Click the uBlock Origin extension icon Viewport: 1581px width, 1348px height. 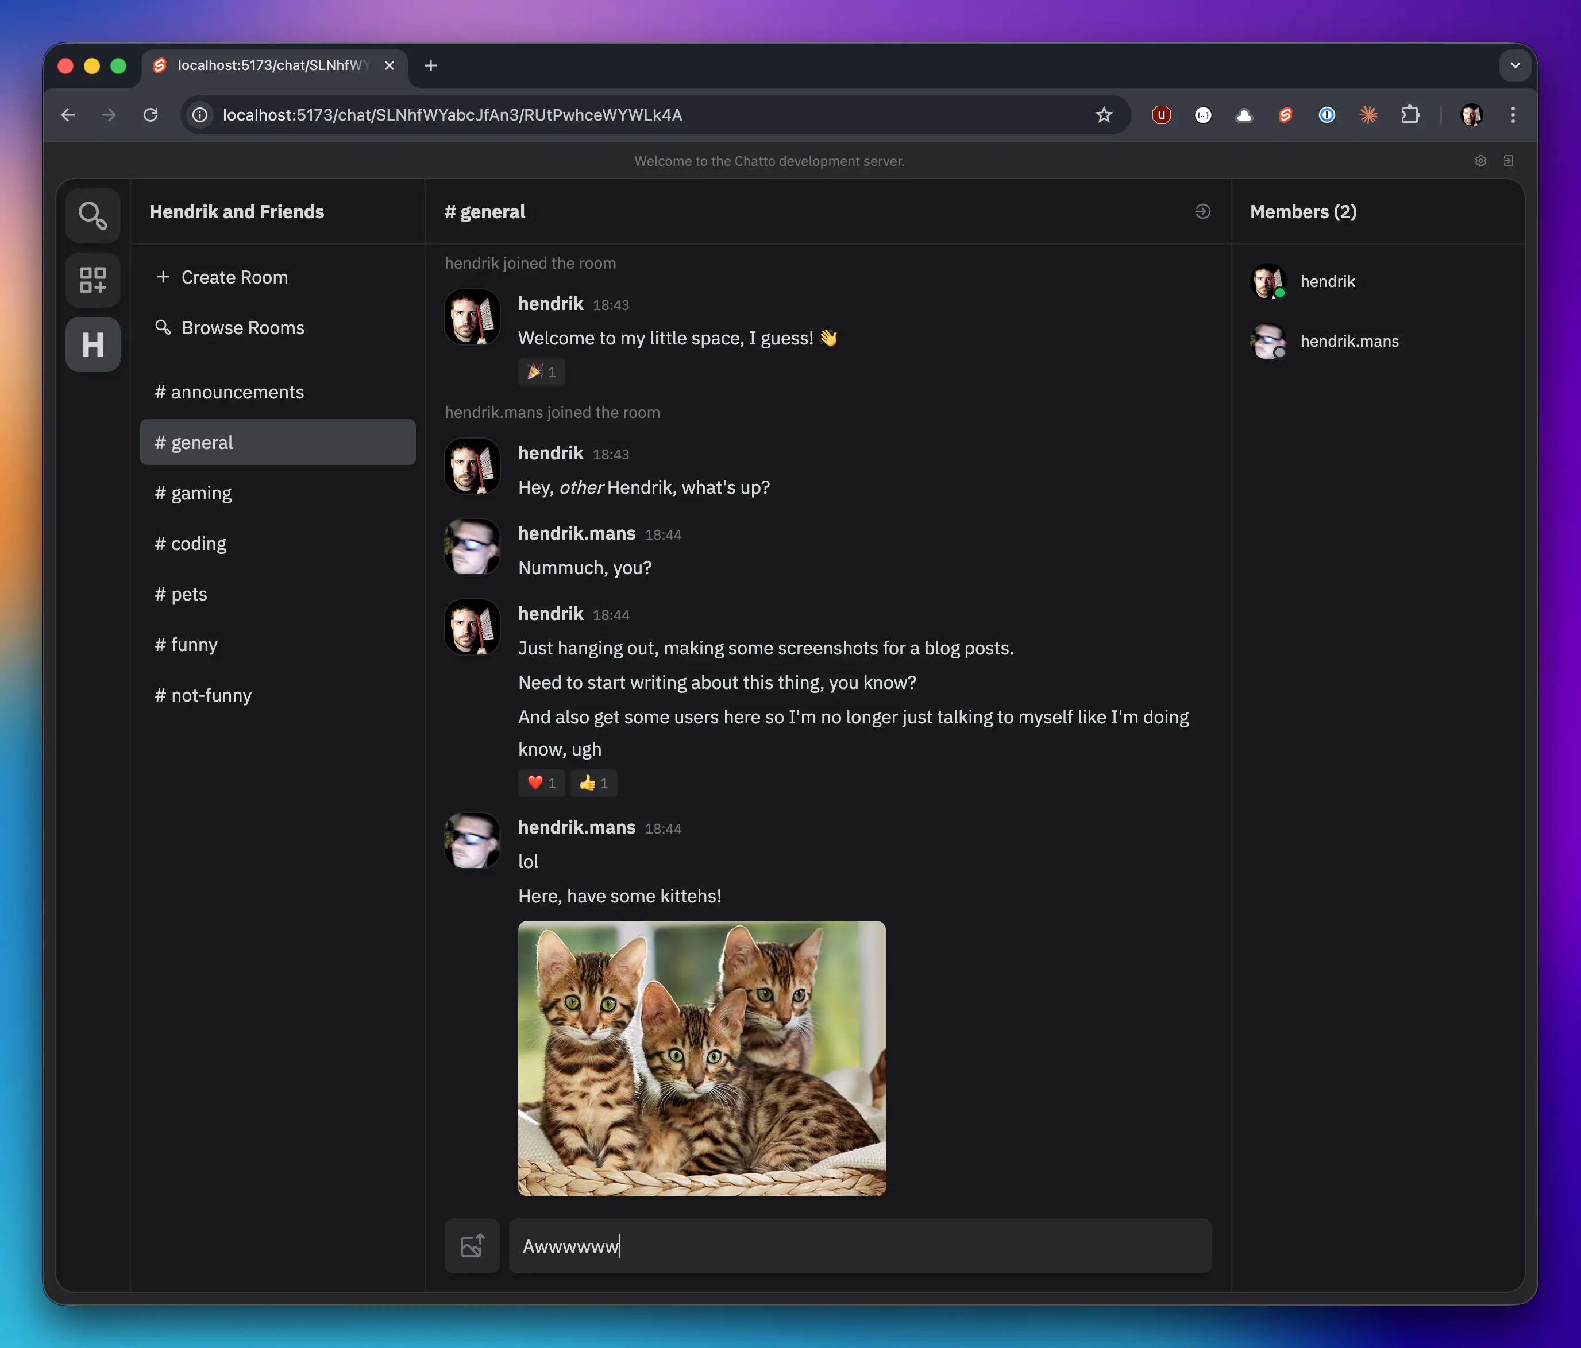(x=1160, y=115)
